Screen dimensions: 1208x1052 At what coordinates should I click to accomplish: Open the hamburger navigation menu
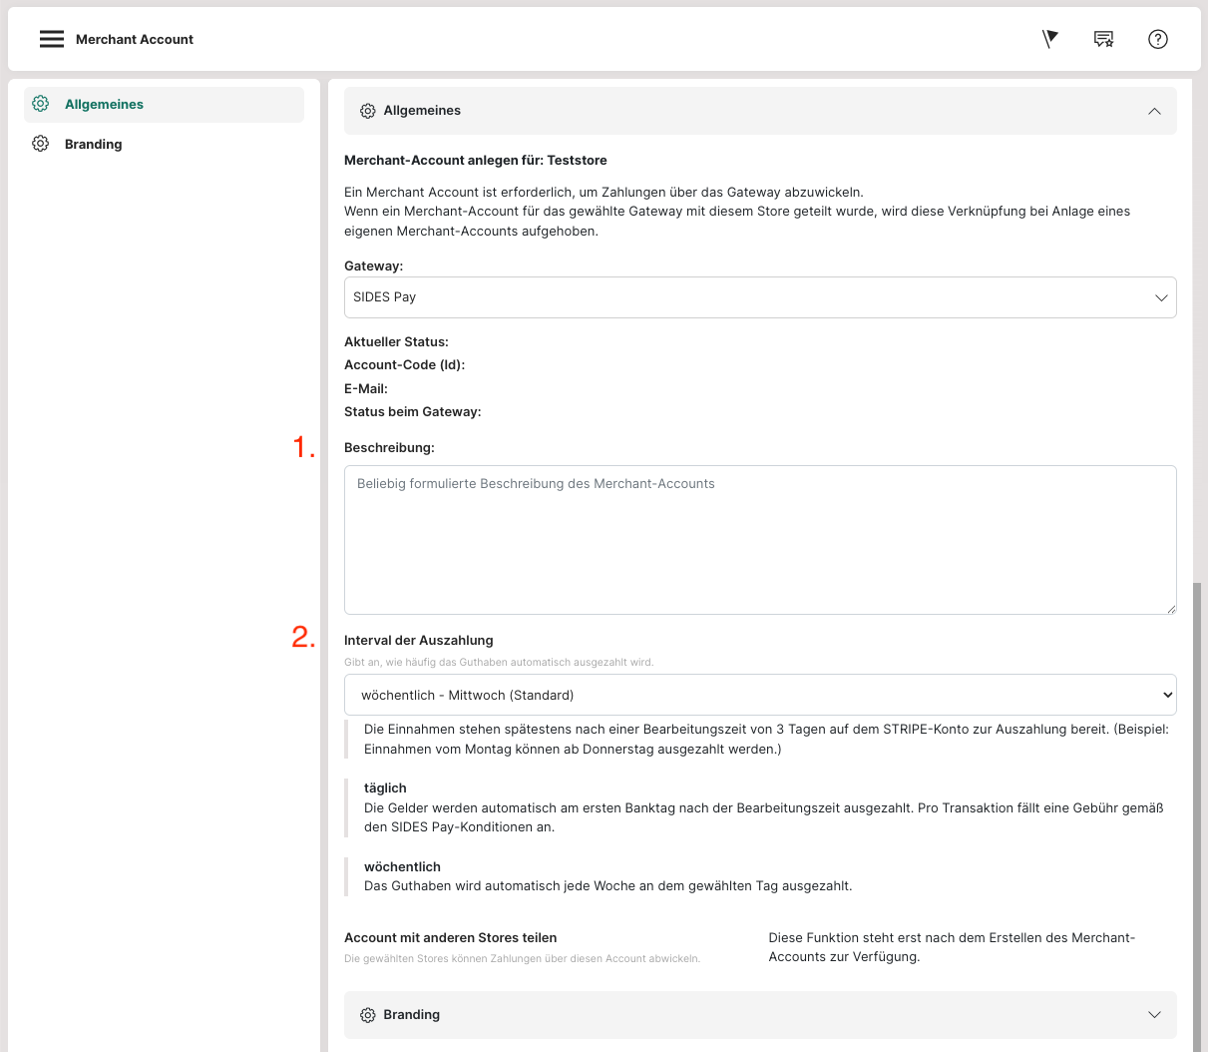[52, 39]
